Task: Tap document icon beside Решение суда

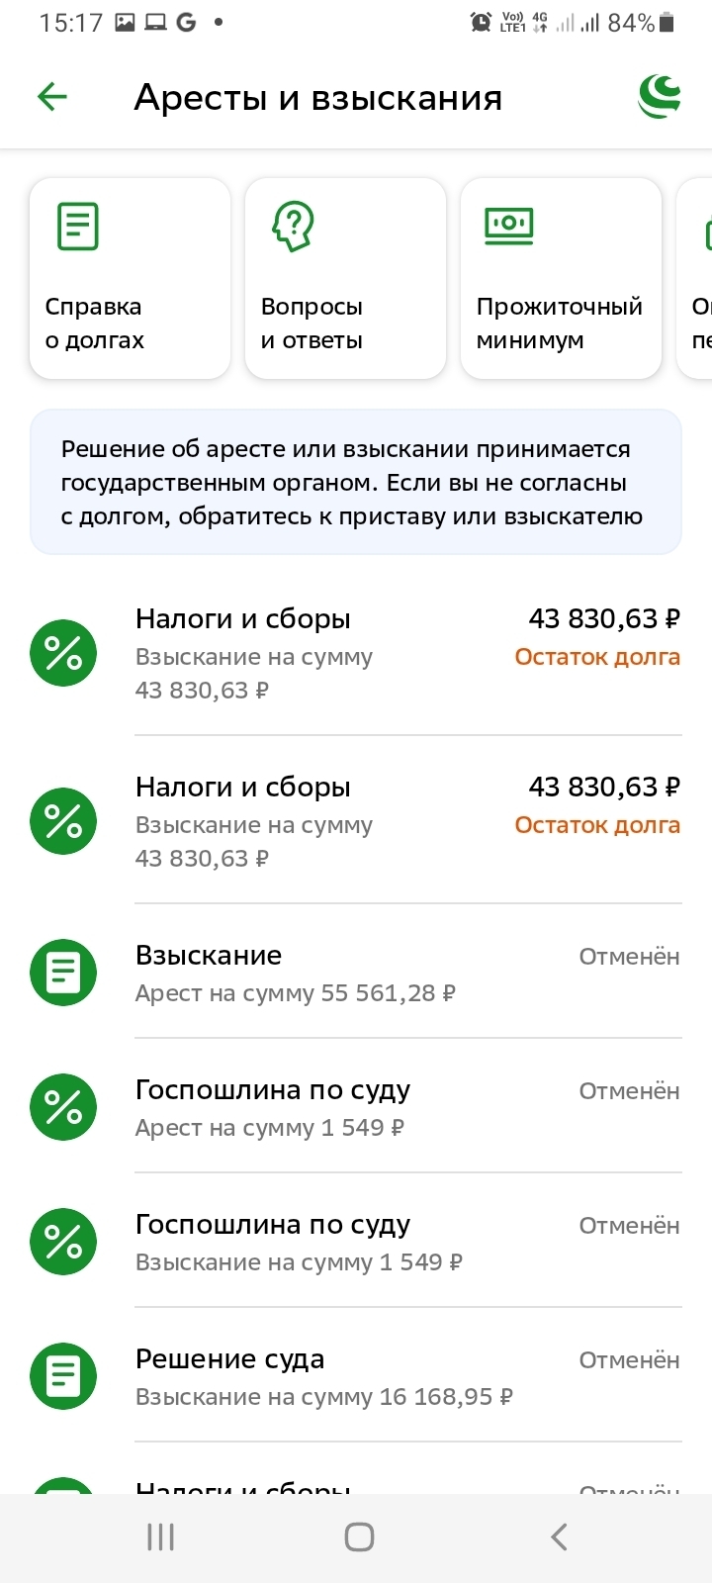Action: point(63,1375)
